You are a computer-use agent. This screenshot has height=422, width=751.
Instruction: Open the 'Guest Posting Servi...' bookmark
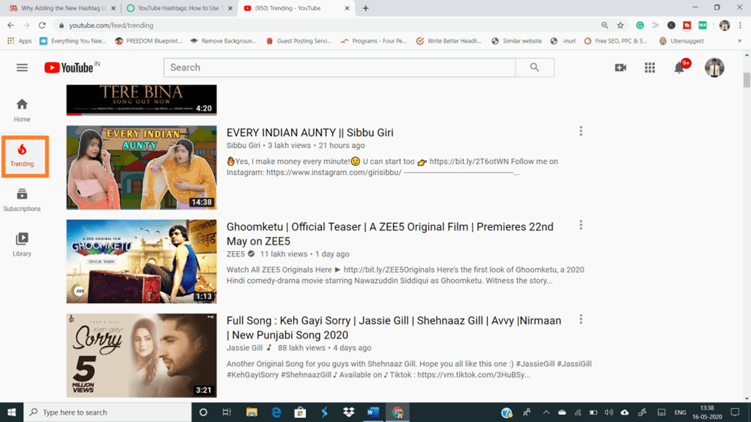click(298, 41)
